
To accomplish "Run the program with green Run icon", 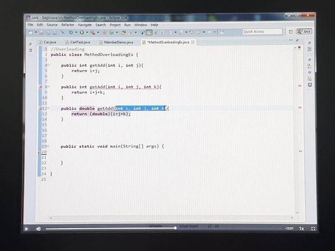I will [82, 32].
